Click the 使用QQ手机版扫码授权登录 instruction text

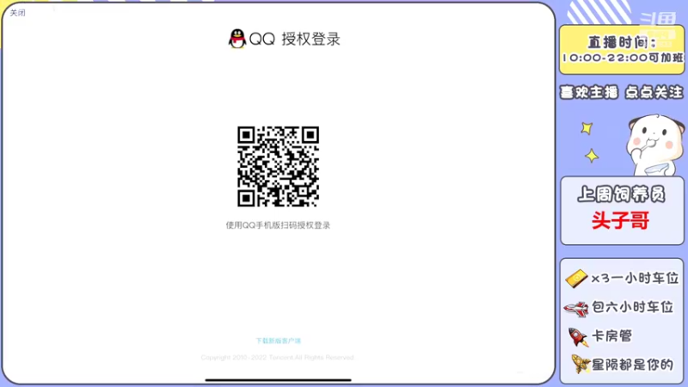(x=278, y=225)
